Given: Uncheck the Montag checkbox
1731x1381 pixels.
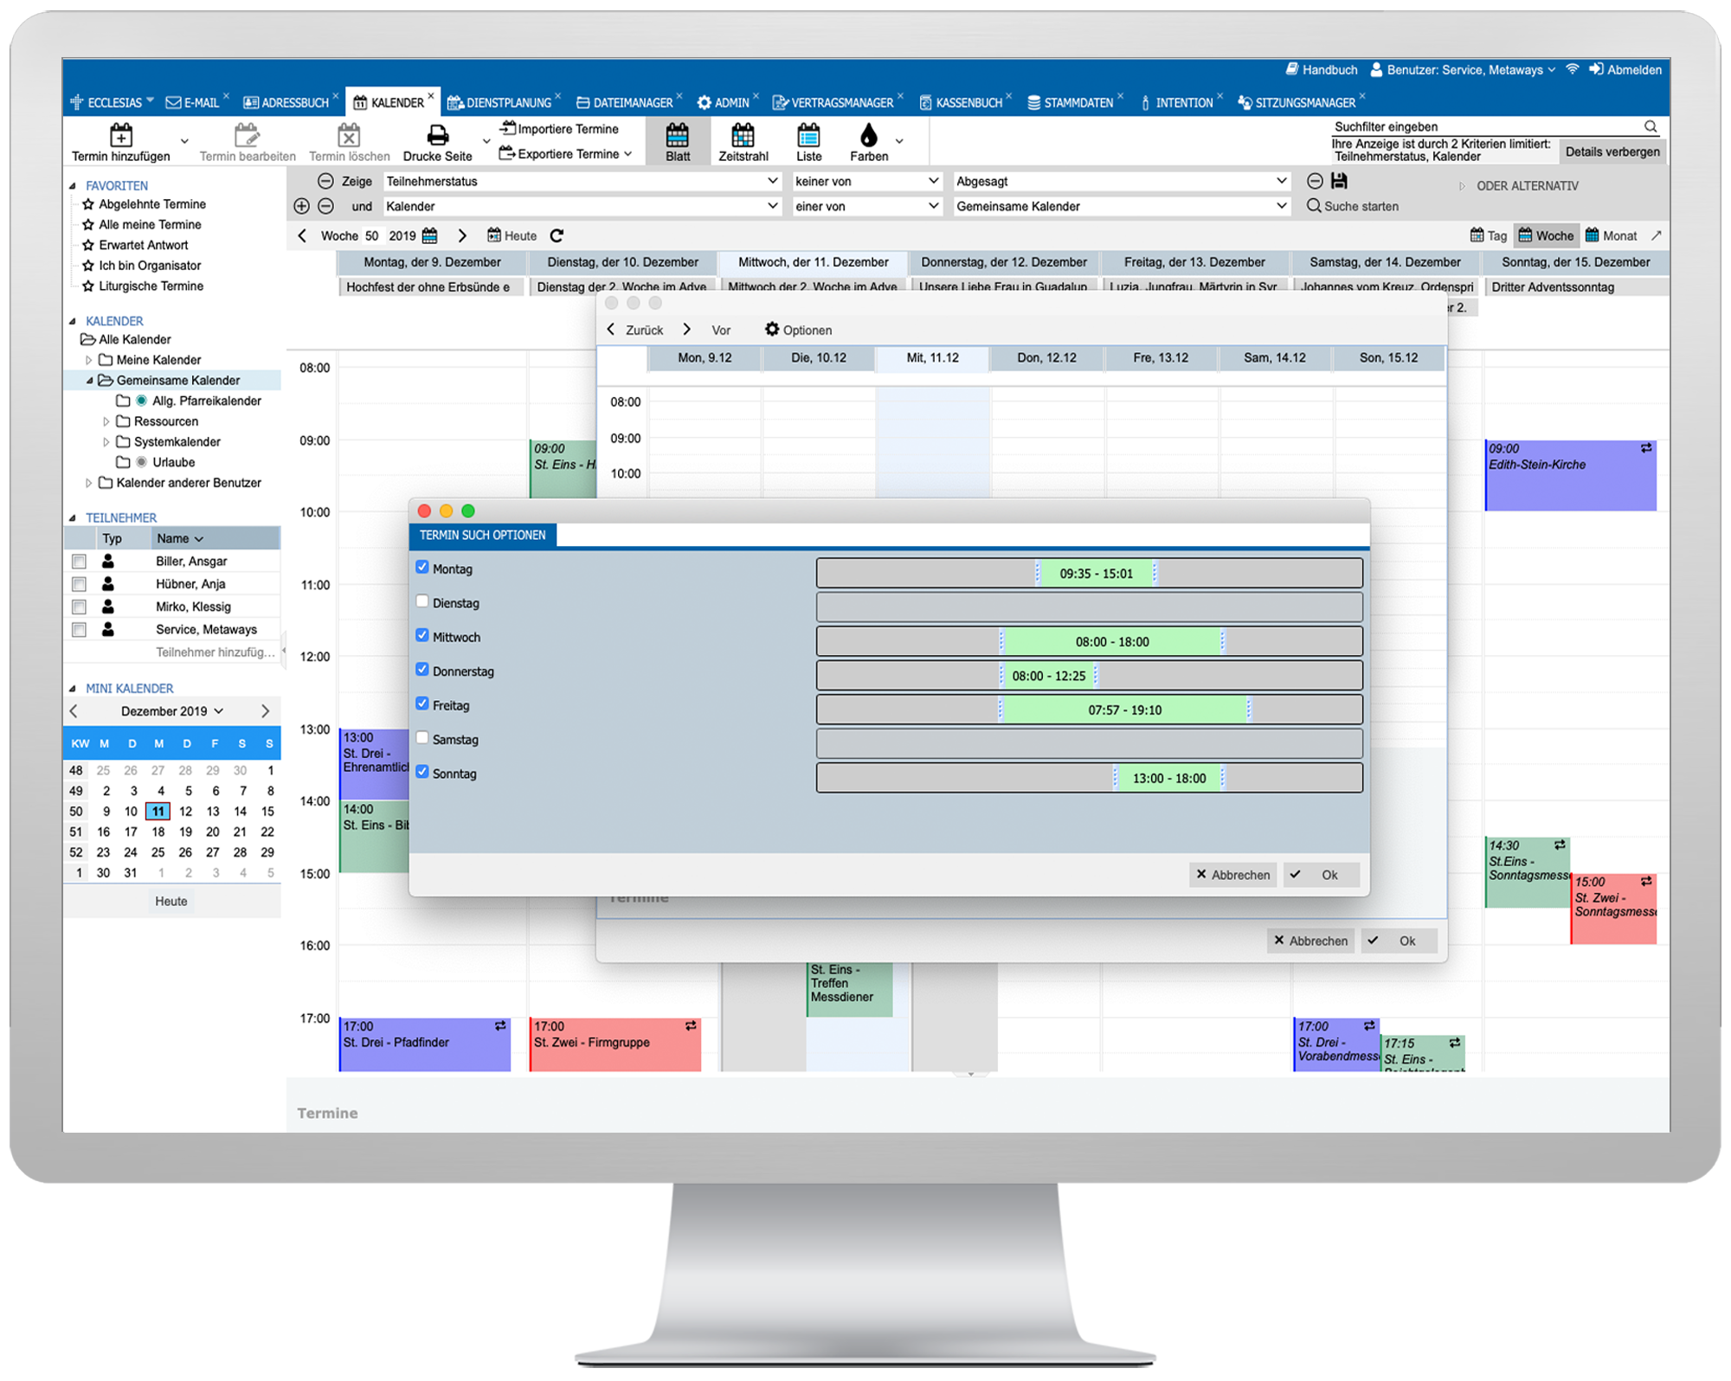Looking at the screenshot, I should [422, 568].
